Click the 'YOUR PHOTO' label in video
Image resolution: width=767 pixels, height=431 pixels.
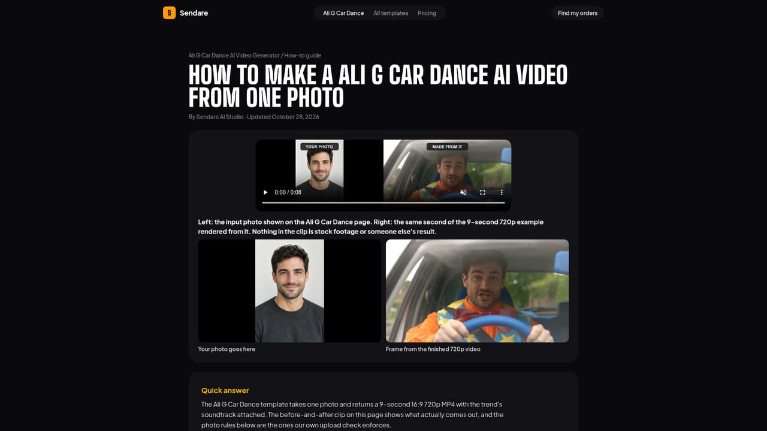click(319, 147)
